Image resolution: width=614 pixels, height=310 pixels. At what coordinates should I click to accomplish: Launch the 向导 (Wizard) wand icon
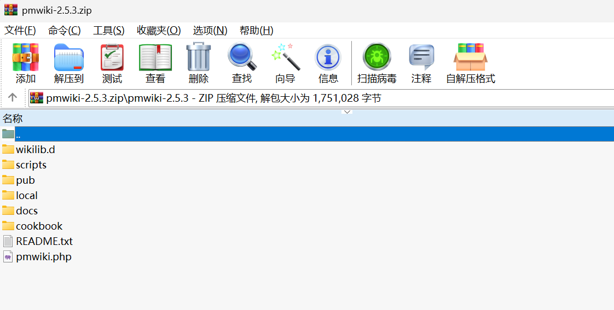pos(286,57)
